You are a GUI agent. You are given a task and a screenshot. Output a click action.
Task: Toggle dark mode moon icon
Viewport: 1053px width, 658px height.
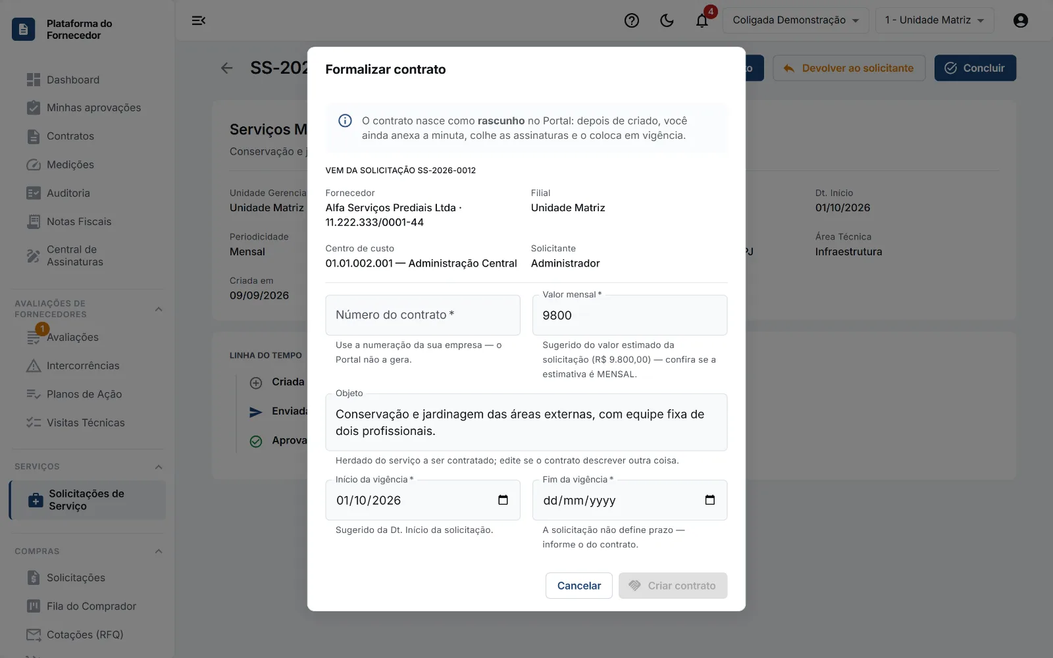(667, 20)
